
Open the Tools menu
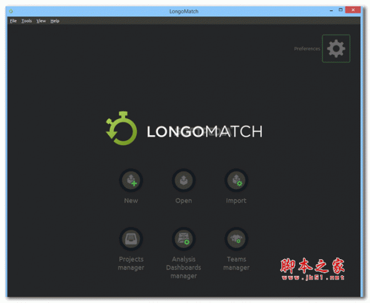(27, 21)
